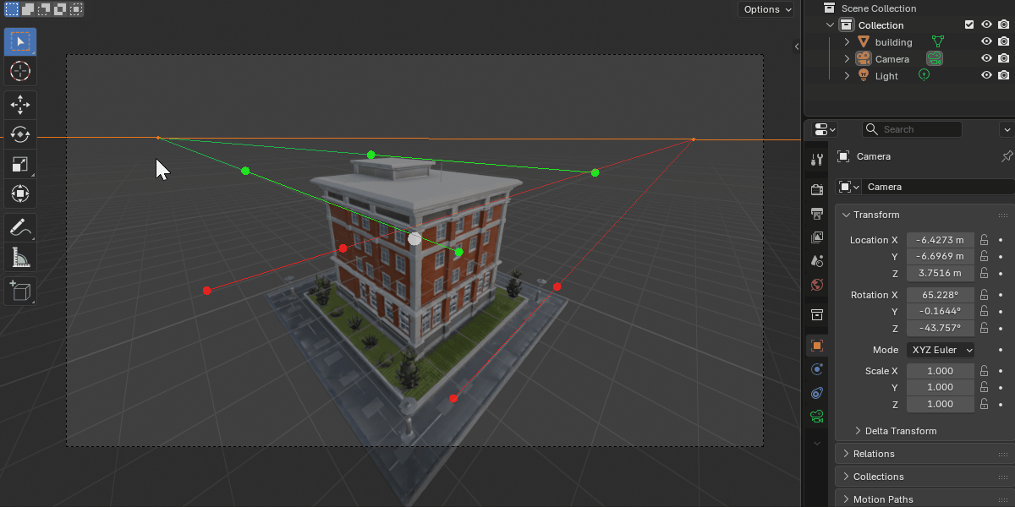Screen dimensions: 1015x507
Task: Open the Options dropdown in viewport
Action: [x=767, y=9]
